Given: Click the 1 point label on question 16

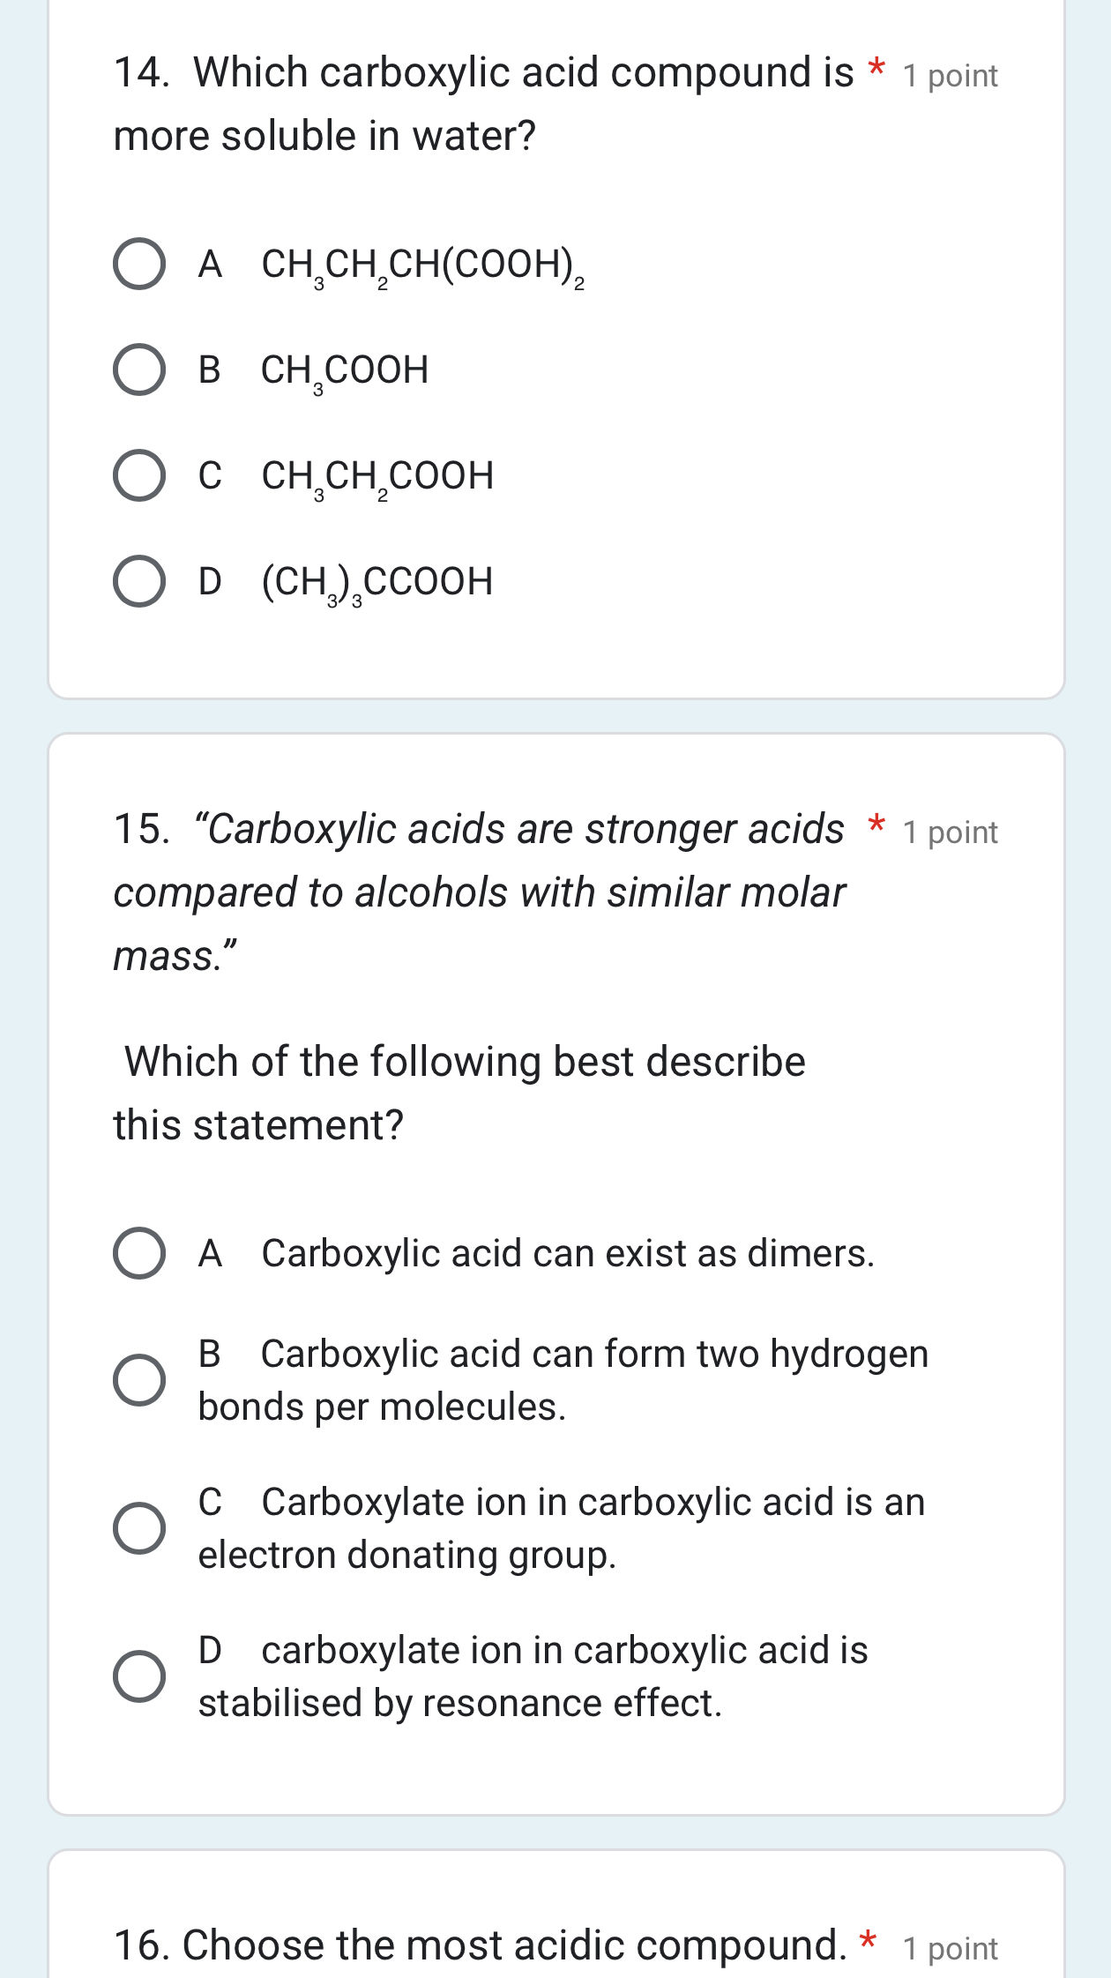Looking at the screenshot, I should click(949, 1946).
